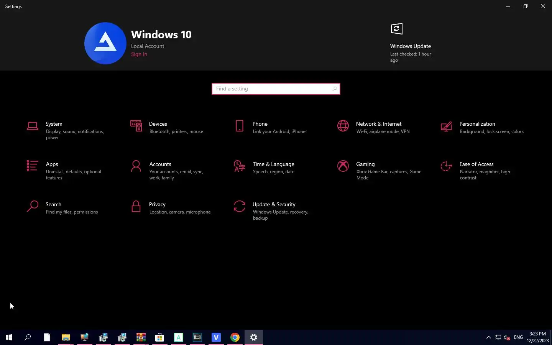Click magnifier icon inside Find a setting box
Screen dimensions: 552x345
334,89
